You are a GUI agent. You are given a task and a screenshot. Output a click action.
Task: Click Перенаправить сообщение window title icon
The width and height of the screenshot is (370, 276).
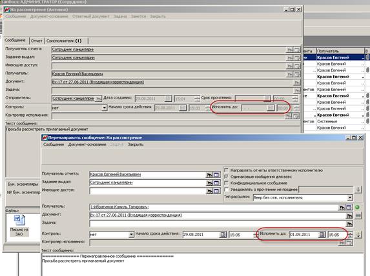coord(45,137)
